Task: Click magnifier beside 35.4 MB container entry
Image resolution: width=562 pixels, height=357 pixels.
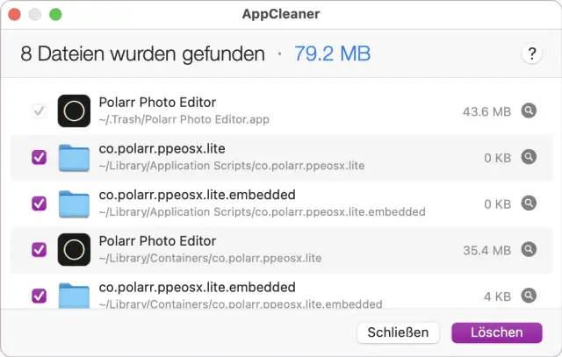Action: [x=528, y=249]
